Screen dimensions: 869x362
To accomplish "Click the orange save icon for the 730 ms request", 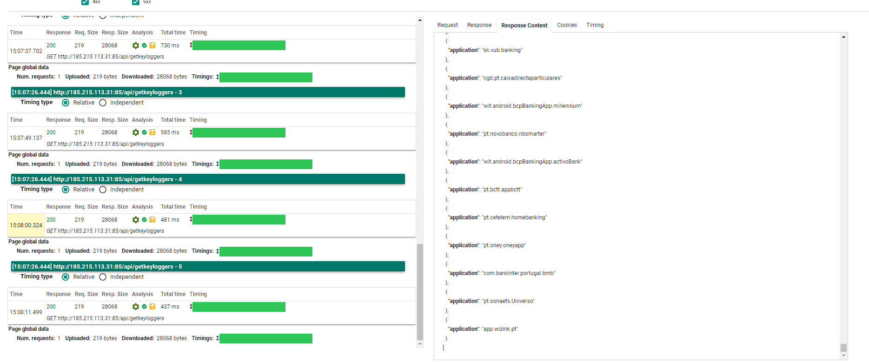I will point(152,46).
